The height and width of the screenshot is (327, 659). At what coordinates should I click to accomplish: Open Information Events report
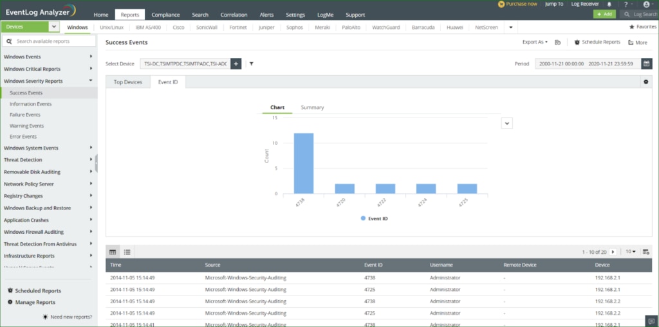[31, 104]
